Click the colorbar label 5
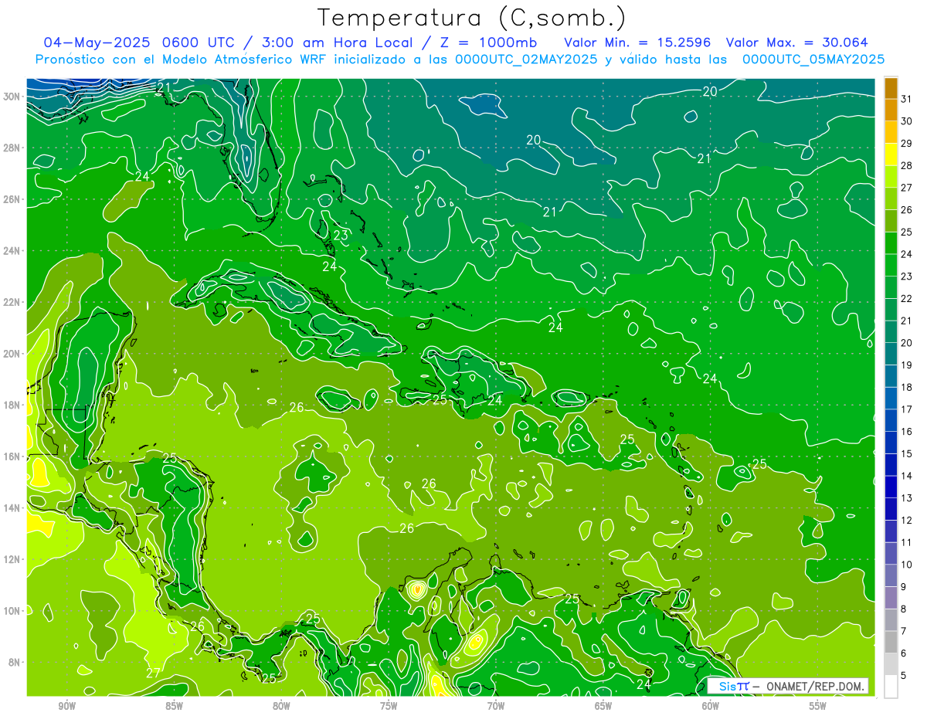The width and height of the screenshot is (927, 716). [x=904, y=676]
